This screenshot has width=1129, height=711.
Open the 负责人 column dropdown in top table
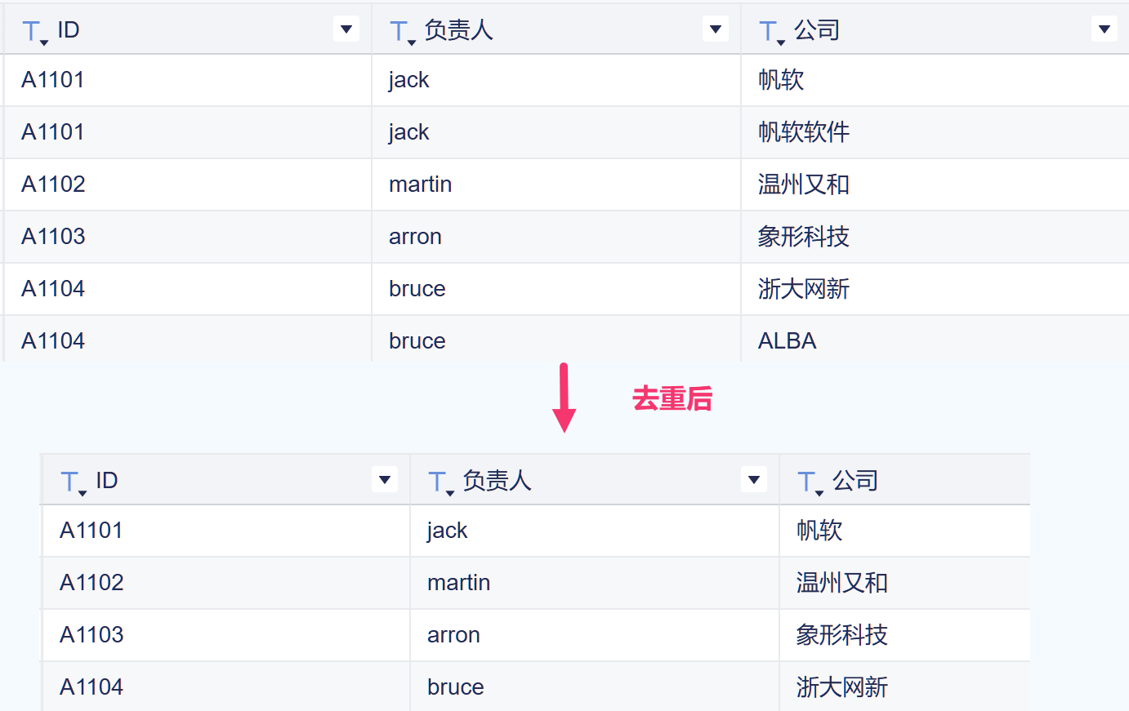(716, 29)
